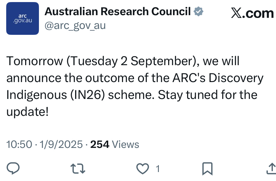Click the @arc_gov_au handle
Image resolution: width=276 pixels, height=181 pixels.
(x=75, y=26)
